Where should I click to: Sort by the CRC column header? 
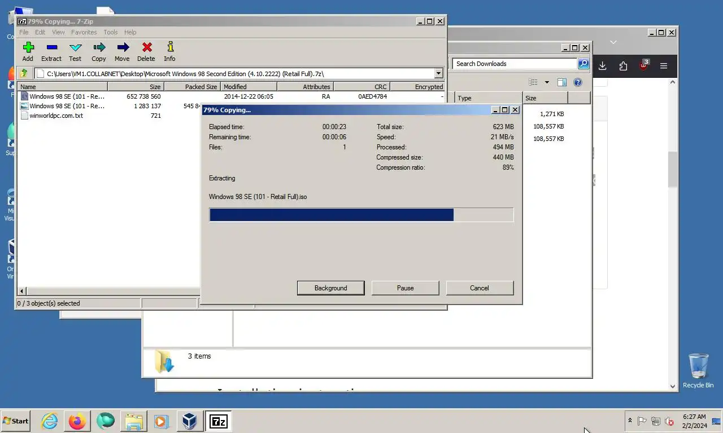pos(361,87)
